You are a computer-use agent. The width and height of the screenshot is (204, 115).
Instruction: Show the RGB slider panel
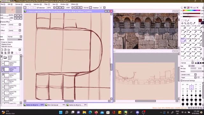pos(185,8)
